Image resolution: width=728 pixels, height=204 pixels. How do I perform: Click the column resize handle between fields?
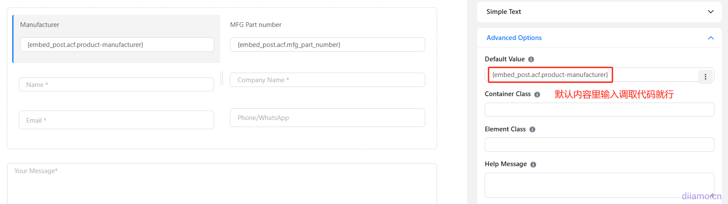click(x=222, y=78)
